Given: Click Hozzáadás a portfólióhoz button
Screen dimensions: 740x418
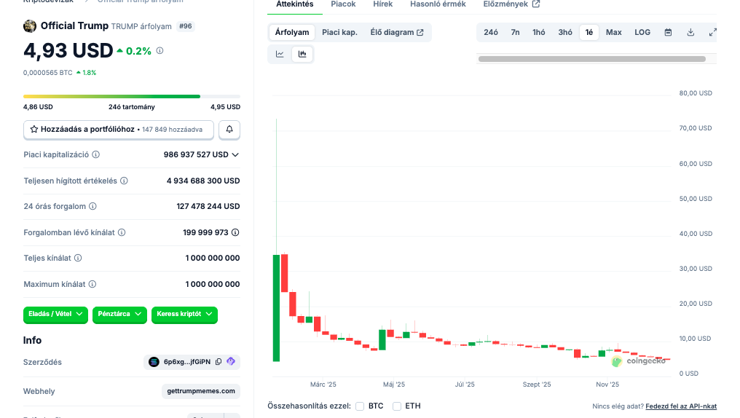Looking at the screenshot, I should [119, 129].
